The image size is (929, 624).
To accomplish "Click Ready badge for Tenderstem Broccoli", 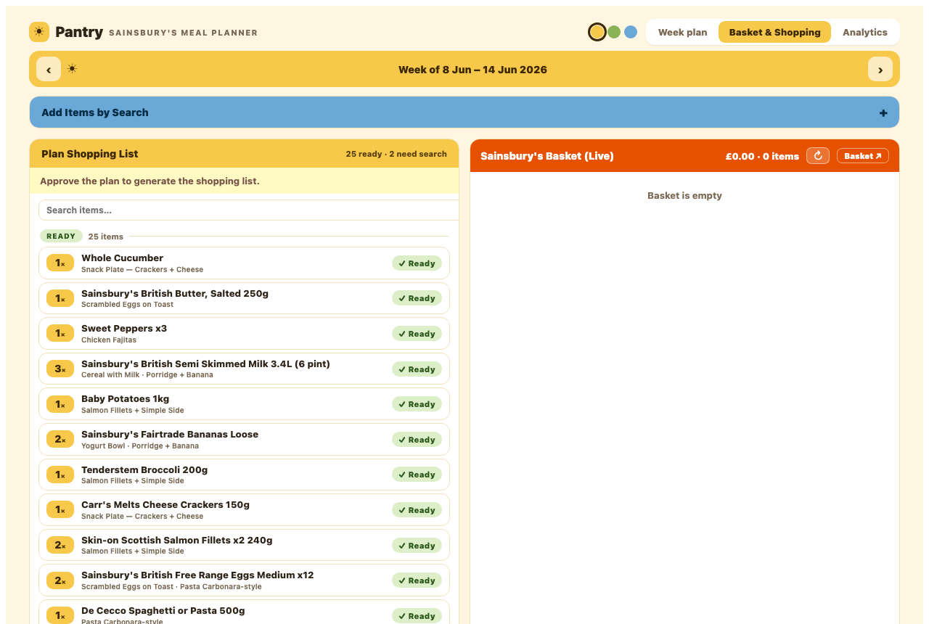I will [417, 475].
